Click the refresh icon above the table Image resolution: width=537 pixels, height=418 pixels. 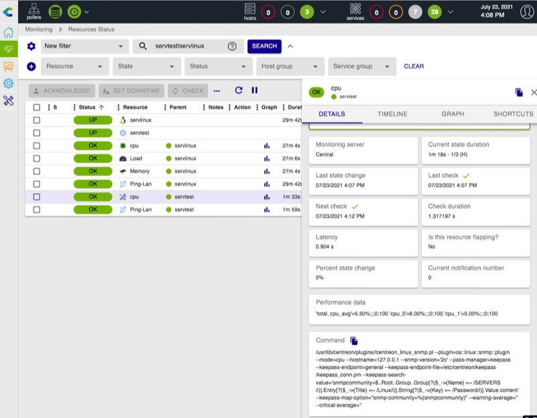tap(239, 90)
